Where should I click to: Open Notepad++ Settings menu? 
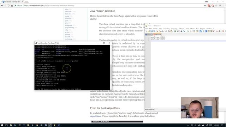coord(181,29)
